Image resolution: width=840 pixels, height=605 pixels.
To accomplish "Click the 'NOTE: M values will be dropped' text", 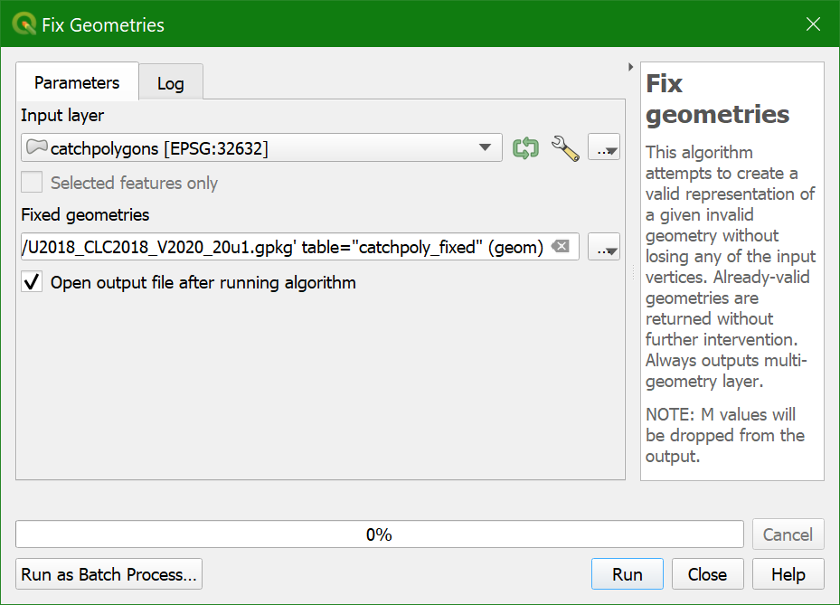I will coord(725,435).
